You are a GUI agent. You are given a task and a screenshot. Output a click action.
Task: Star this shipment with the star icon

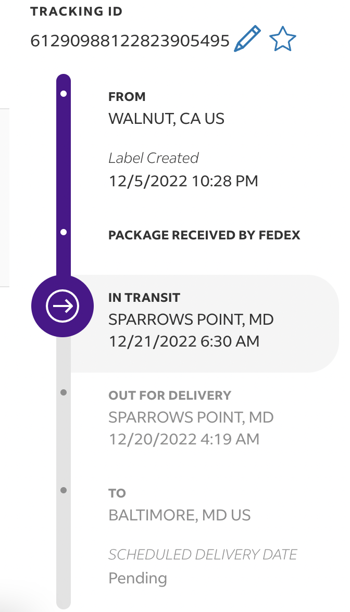click(283, 40)
